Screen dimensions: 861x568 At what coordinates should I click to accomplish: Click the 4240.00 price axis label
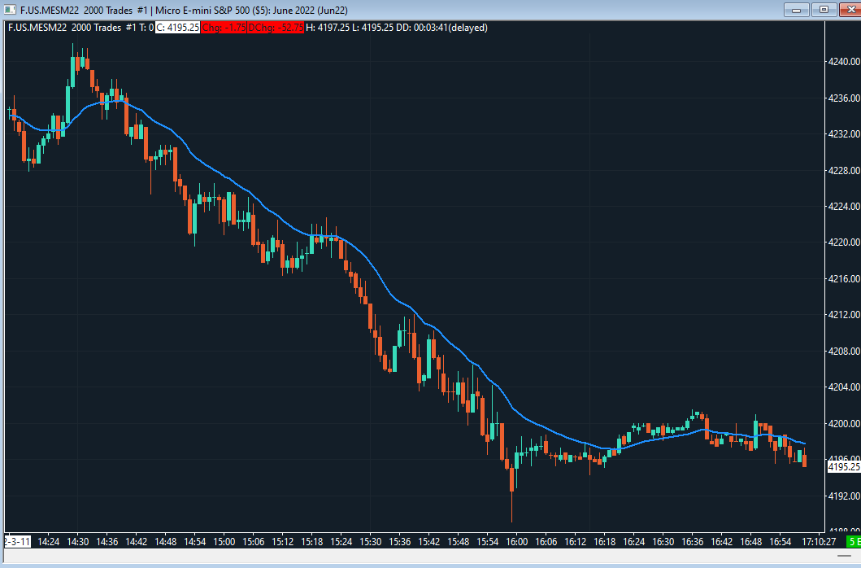843,62
